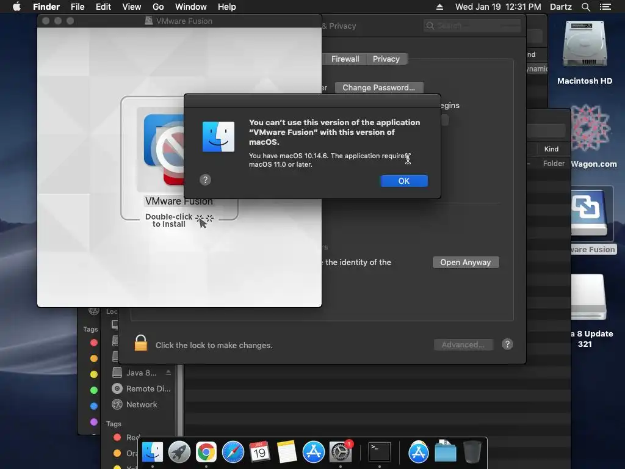Viewport: 625px width, 469px height.
Task: Click the Dartz user menu
Action: click(560, 7)
